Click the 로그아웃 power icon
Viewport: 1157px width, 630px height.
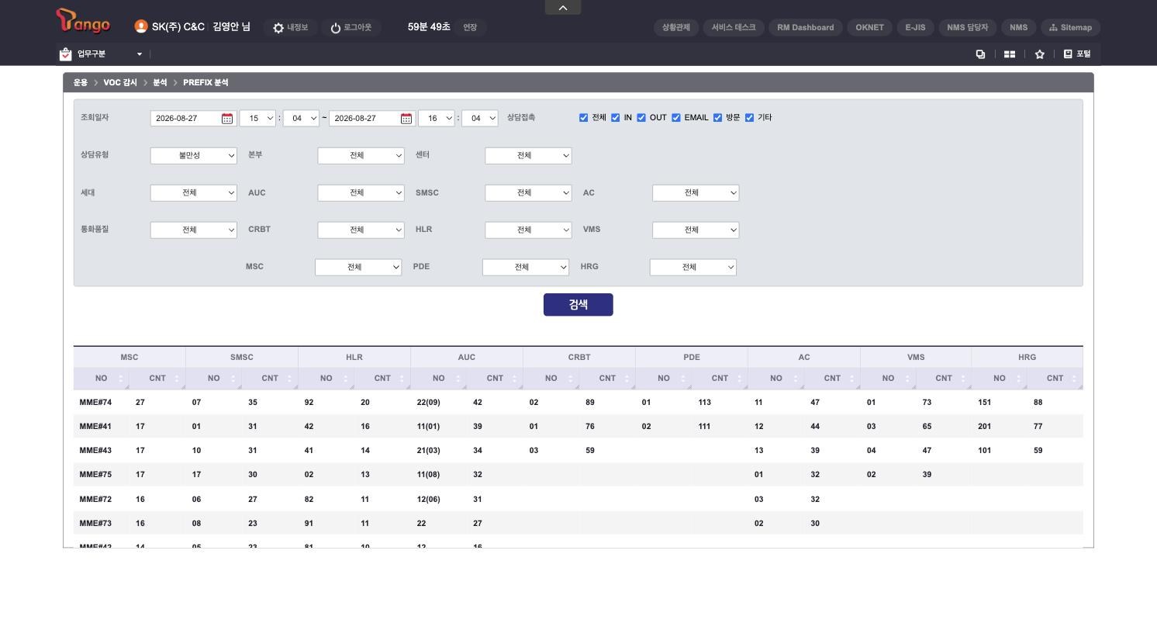tap(336, 28)
